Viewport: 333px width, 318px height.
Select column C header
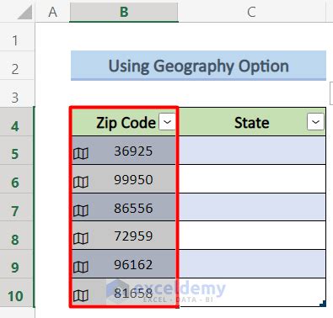coord(251,12)
